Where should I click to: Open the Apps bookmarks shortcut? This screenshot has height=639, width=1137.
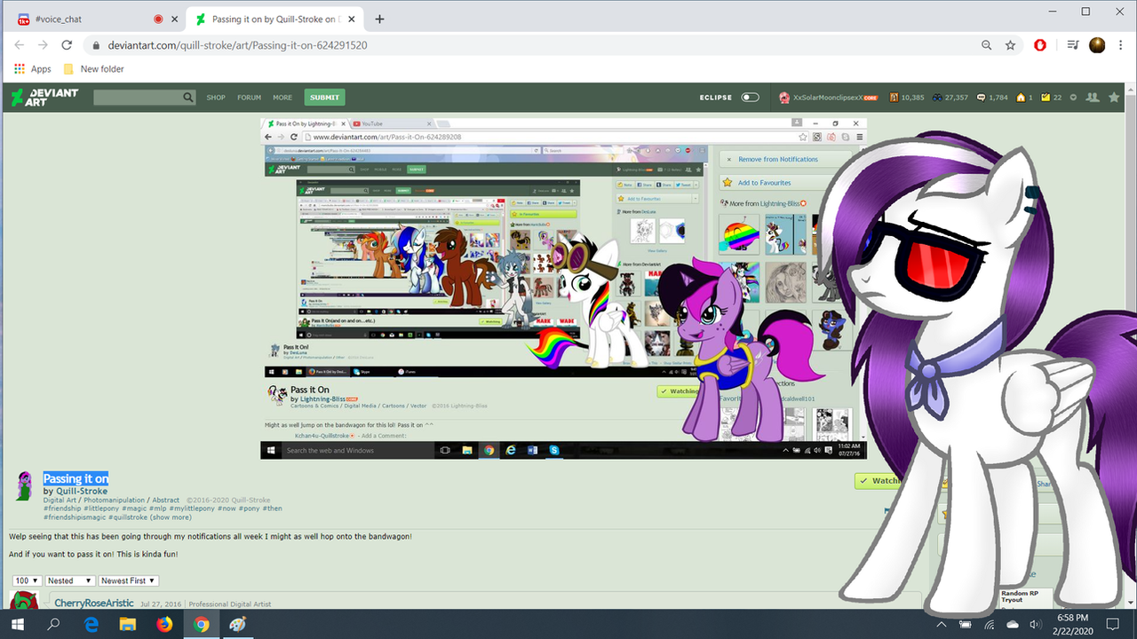pos(32,68)
